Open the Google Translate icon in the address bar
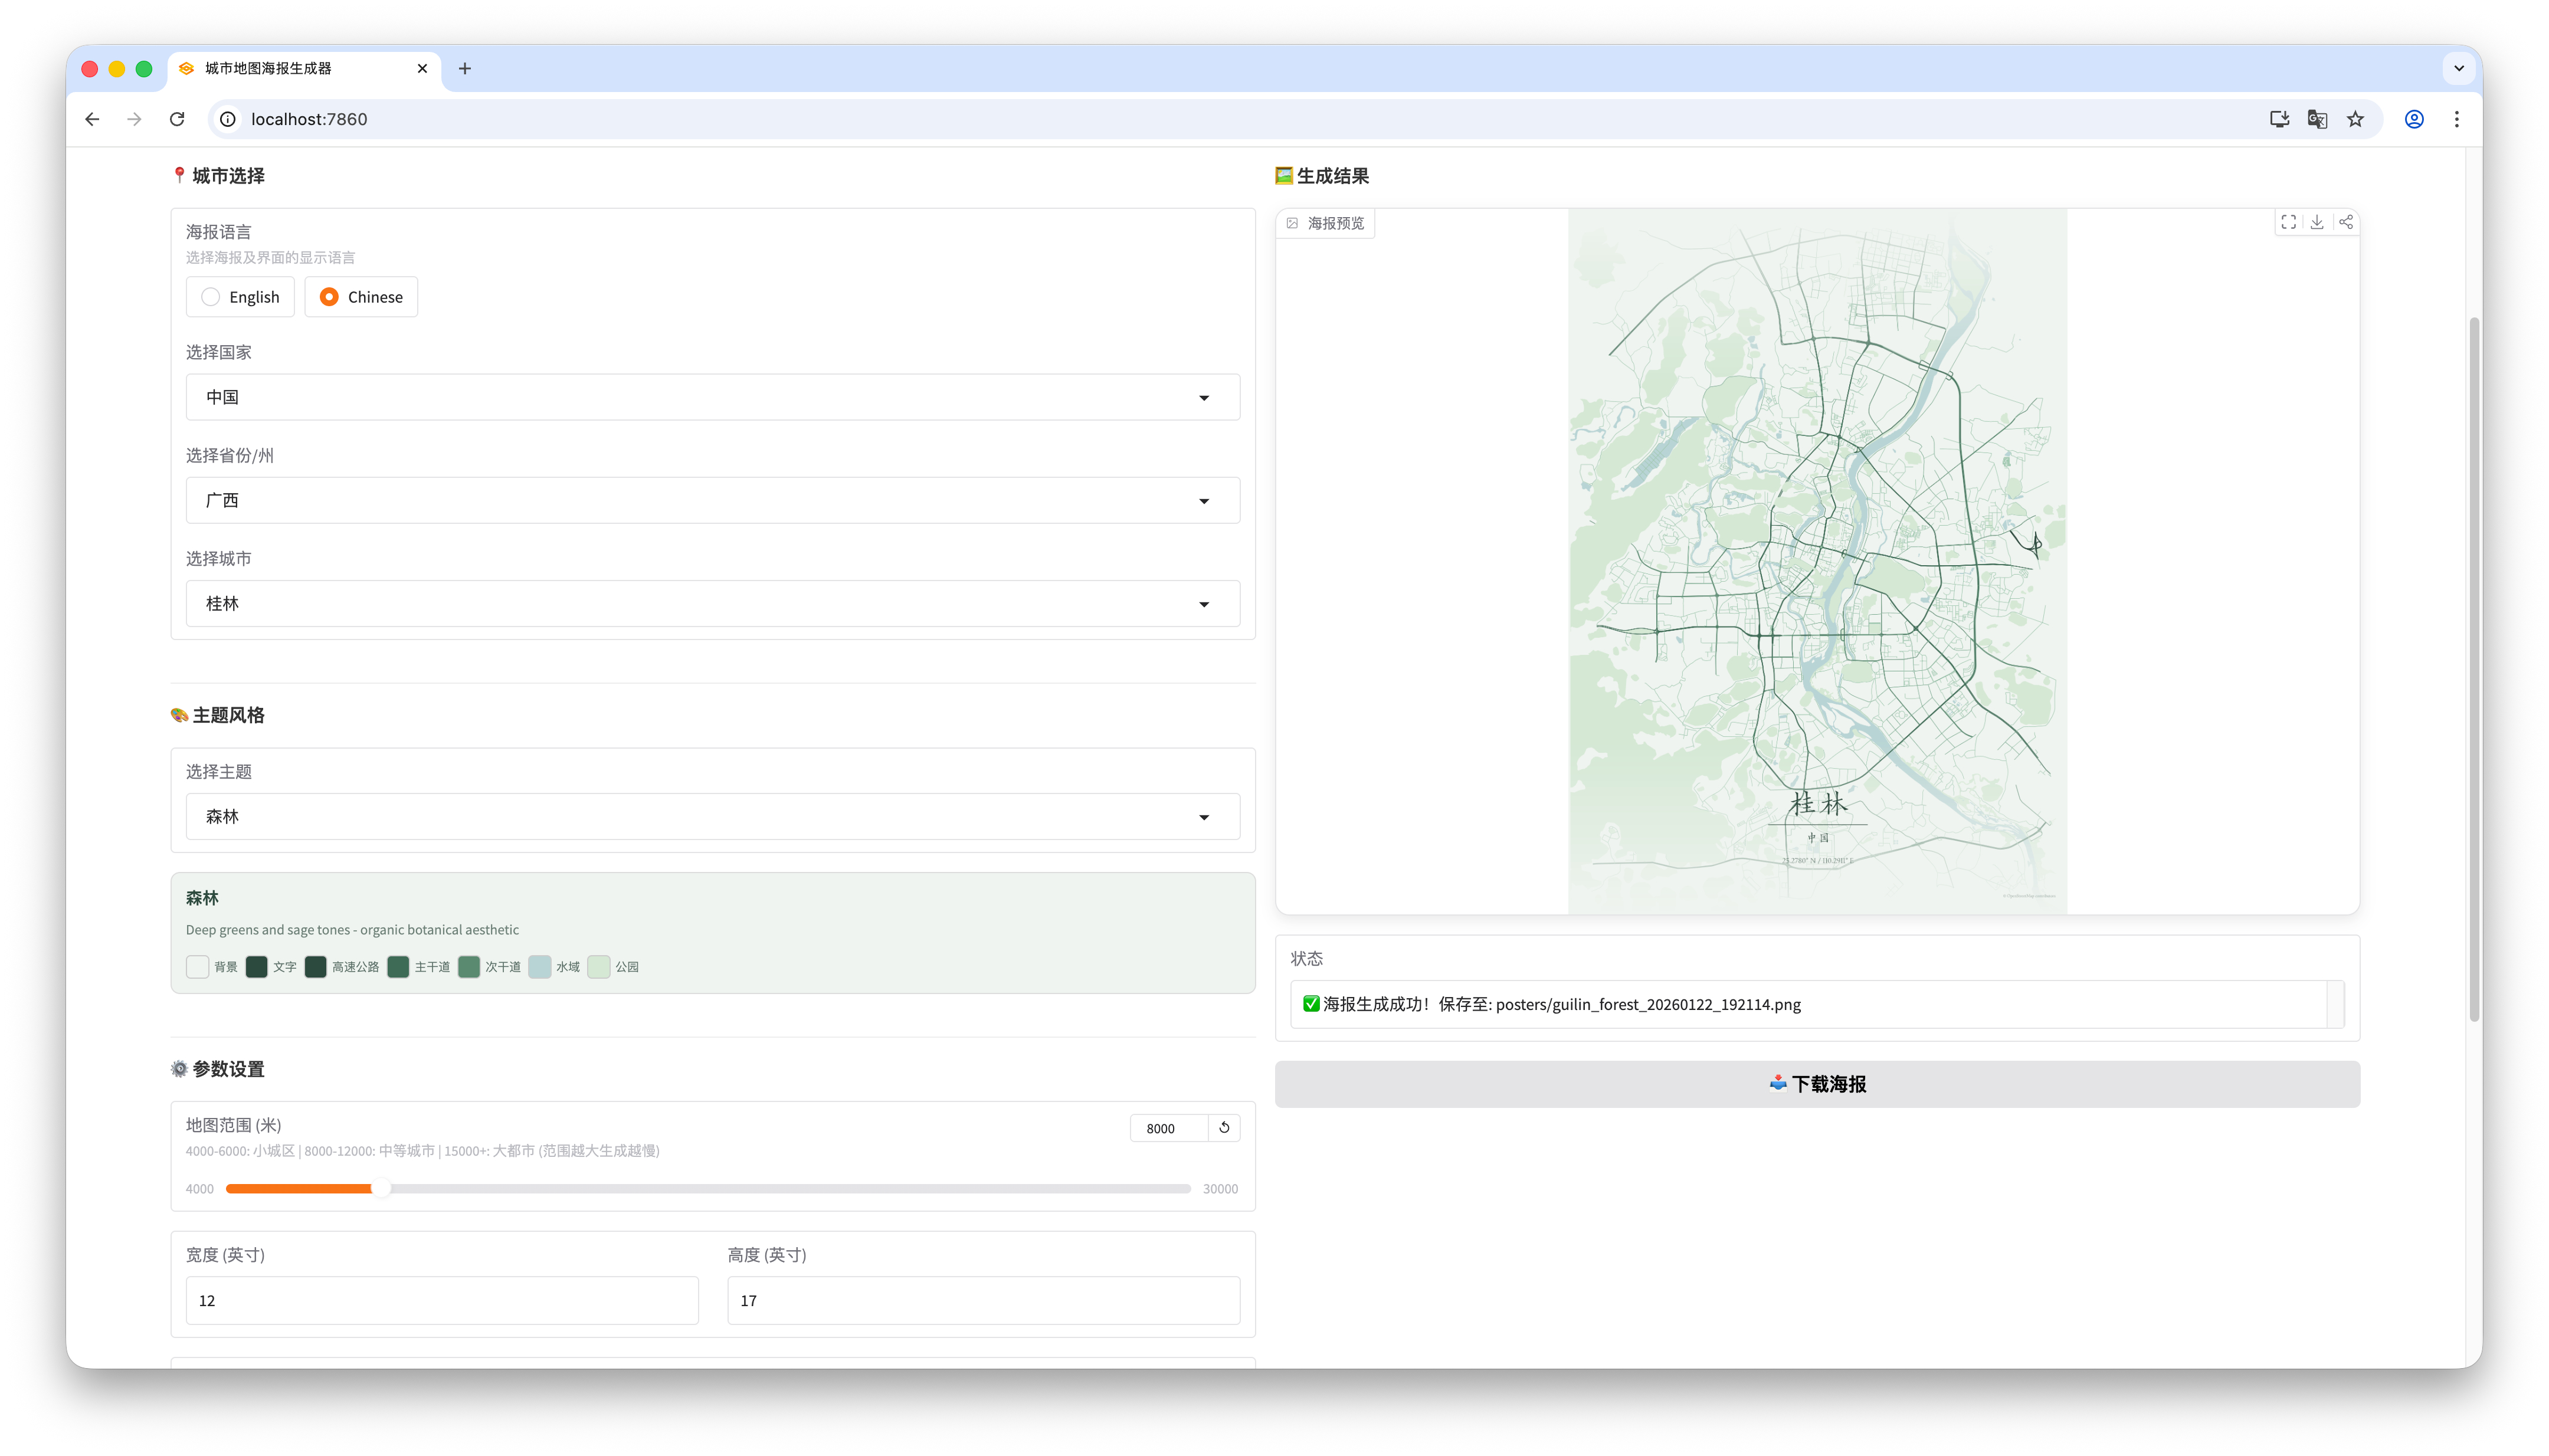 click(x=2317, y=119)
